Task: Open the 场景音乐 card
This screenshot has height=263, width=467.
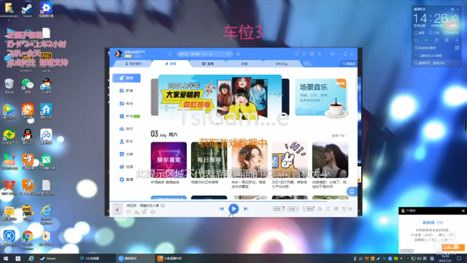Action: click(x=321, y=97)
